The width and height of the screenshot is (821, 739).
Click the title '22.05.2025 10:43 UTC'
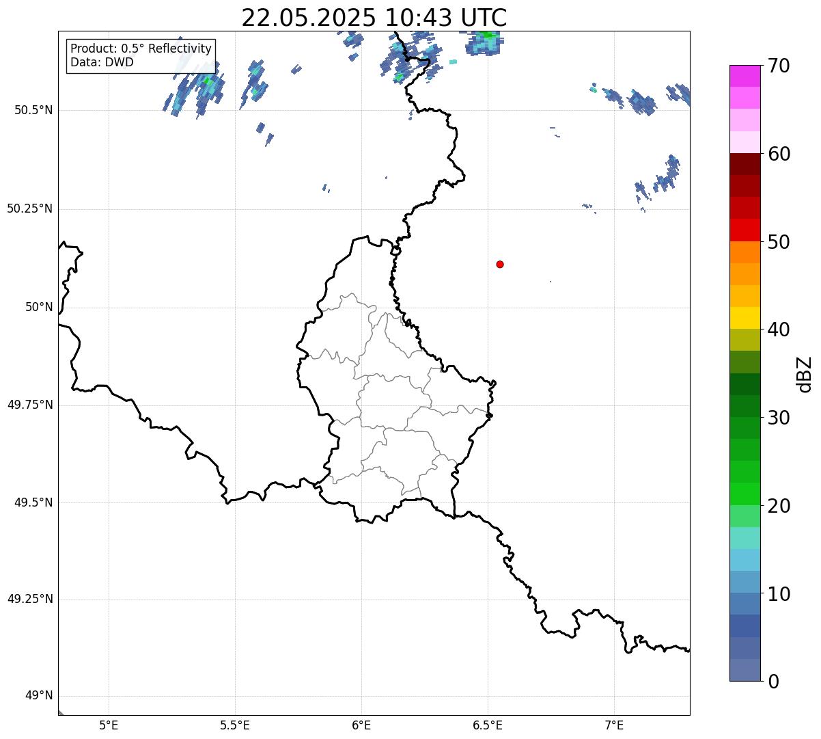[374, 18]
